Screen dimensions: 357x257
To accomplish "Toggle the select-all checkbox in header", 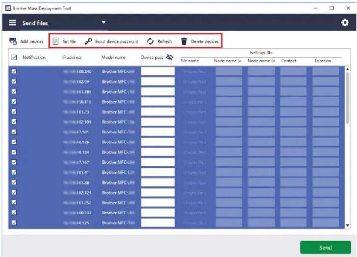I will pyautogui.click(x=14, y=57).
